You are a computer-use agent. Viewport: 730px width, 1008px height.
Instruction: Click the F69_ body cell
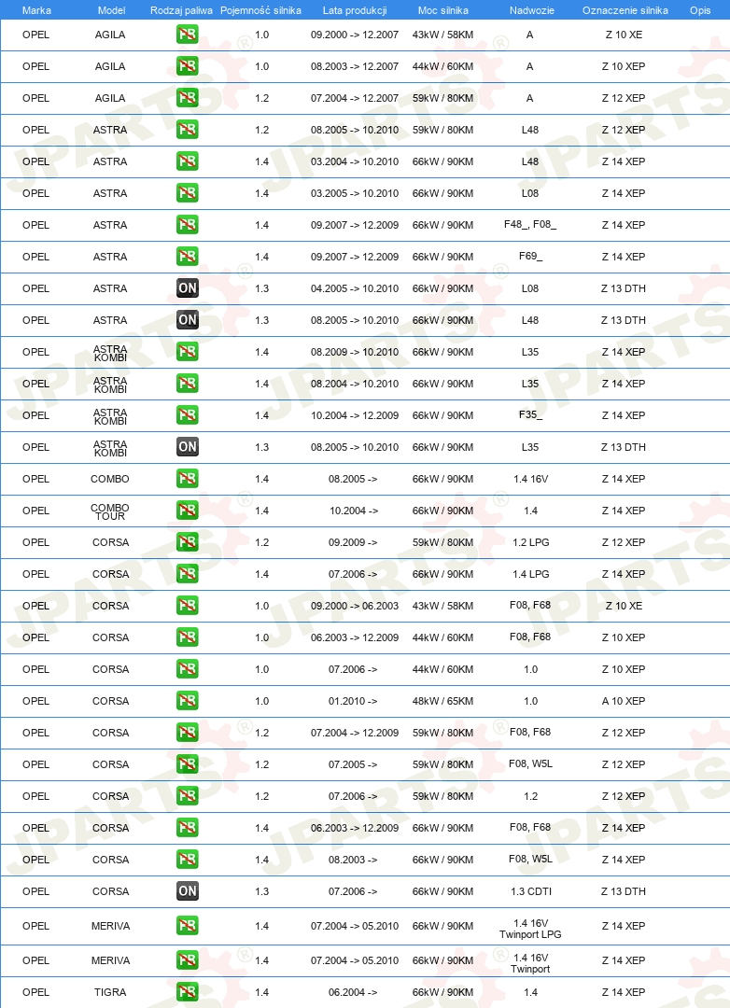click(530, 256)
